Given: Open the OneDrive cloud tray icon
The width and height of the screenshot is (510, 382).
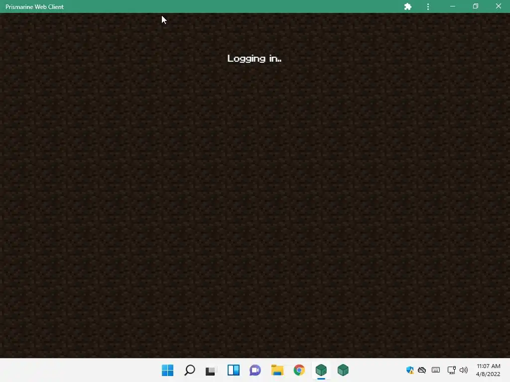Looking at the screenshot, I should pos(422,370).
